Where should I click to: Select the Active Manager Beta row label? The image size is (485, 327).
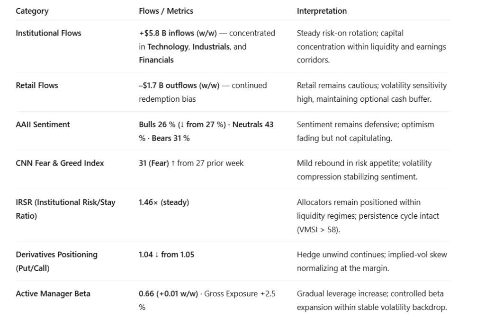coord(53,293)
